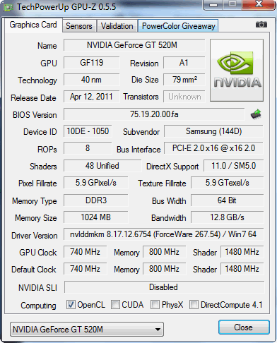Viewport: 277px width, 343px height.
Task: Click the camera screenshot icon
Action: pyautogui.click(x=261, y=25)
